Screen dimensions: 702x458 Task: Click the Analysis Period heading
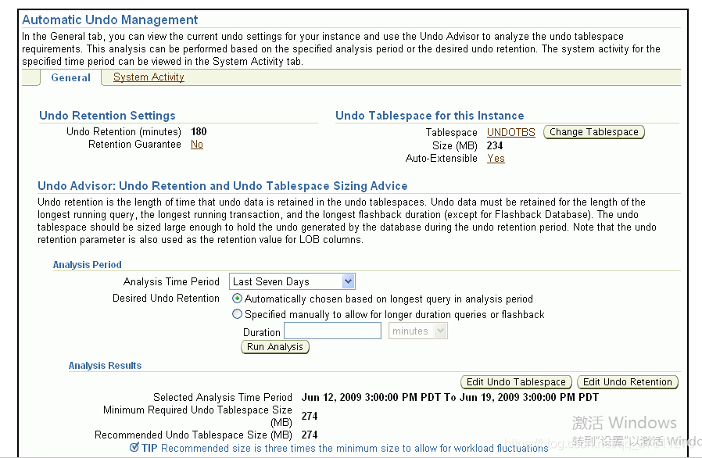pyautogui.click(x=88, y=265)
